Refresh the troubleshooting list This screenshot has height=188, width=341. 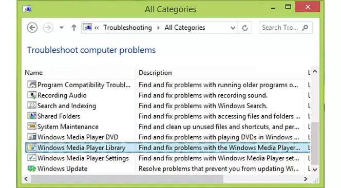point(245,28)
